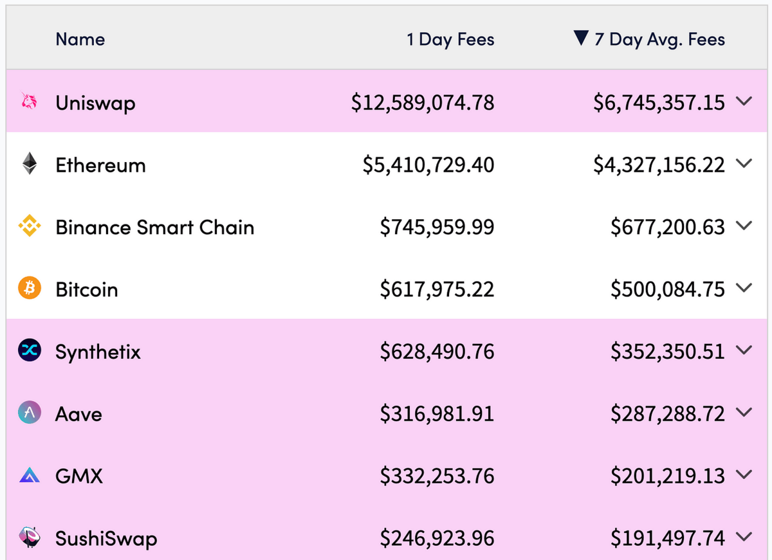This screenshot has width=772, height=560.
Task: Open the SushiSwap name link
Action: coord(106,539)
